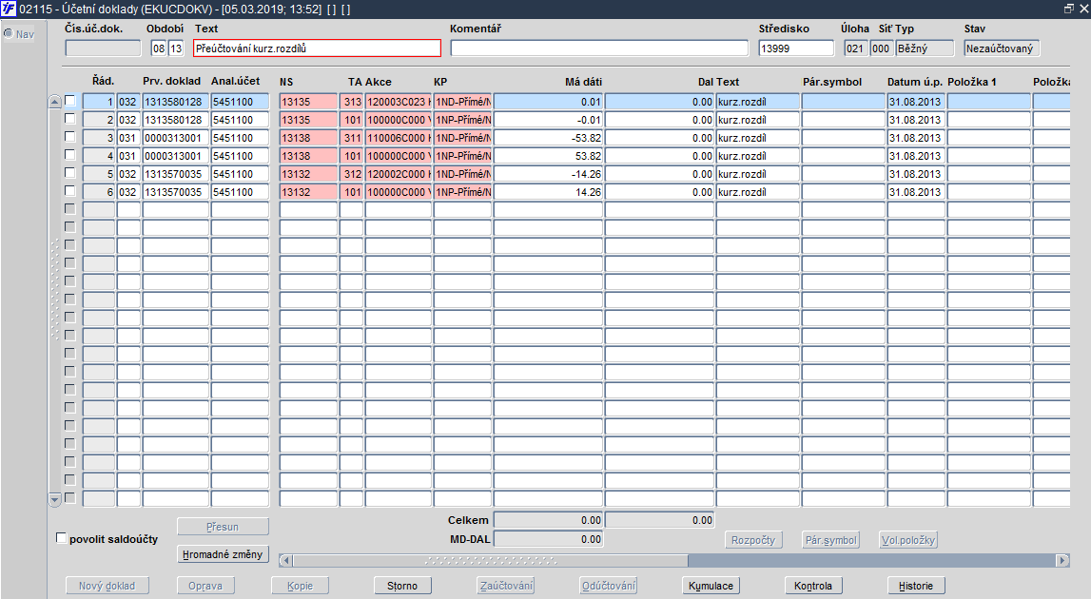Viewport: 1091px width, 599px height.
Task: Select Prv. doklad 0000313001 in row 3
Action: [176, 138]
